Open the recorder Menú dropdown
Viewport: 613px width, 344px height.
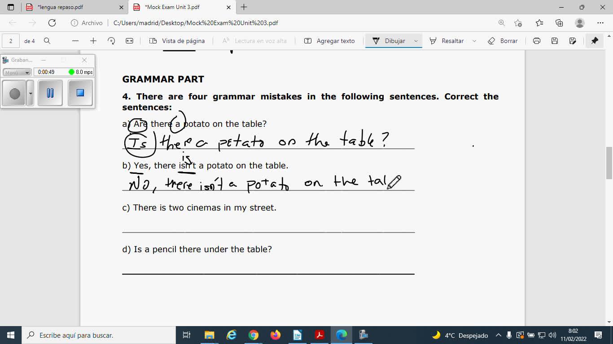click(x=17, y=73)
